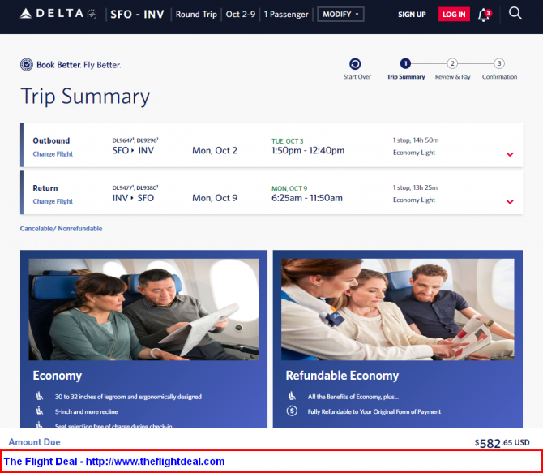Click Change Flight under Outbound
The width and height of the screenshot is (543, 473).
tap(53, 154)
